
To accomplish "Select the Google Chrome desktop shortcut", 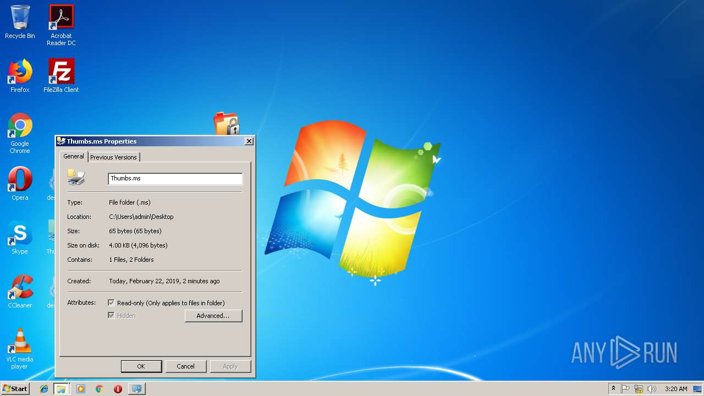I will 20,133.
